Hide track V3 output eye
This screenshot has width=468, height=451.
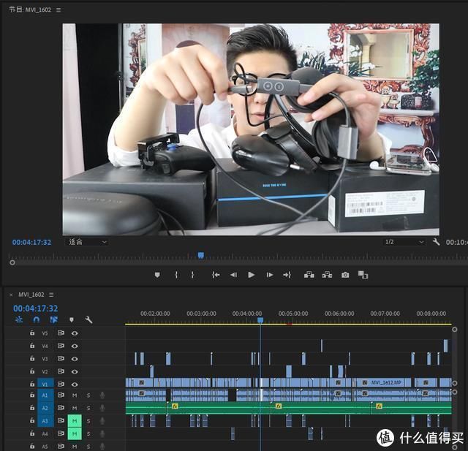(x=75, y=359)
